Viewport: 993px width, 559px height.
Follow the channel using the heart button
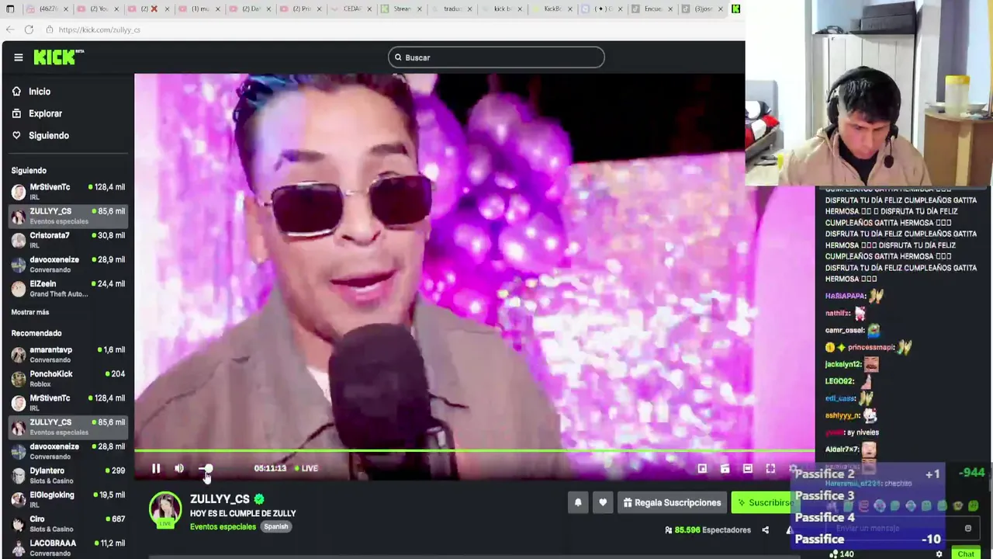point(603,503)
